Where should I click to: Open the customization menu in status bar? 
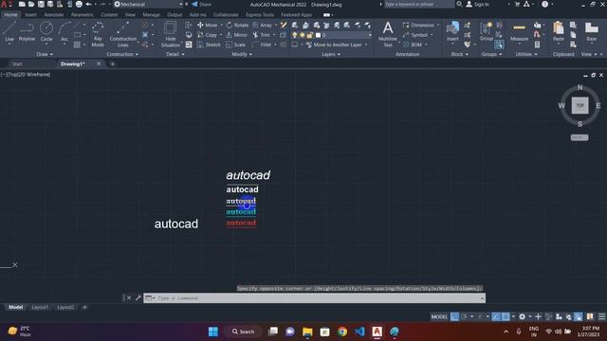601,316
